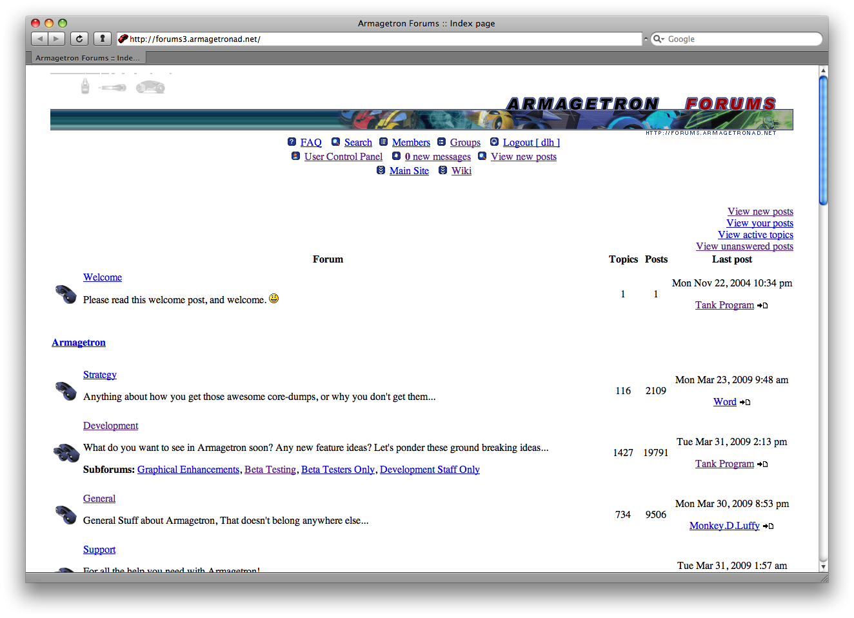Open View unanswered posts link
The height and width of the screenshot is (618, 854).
[744, 246]
